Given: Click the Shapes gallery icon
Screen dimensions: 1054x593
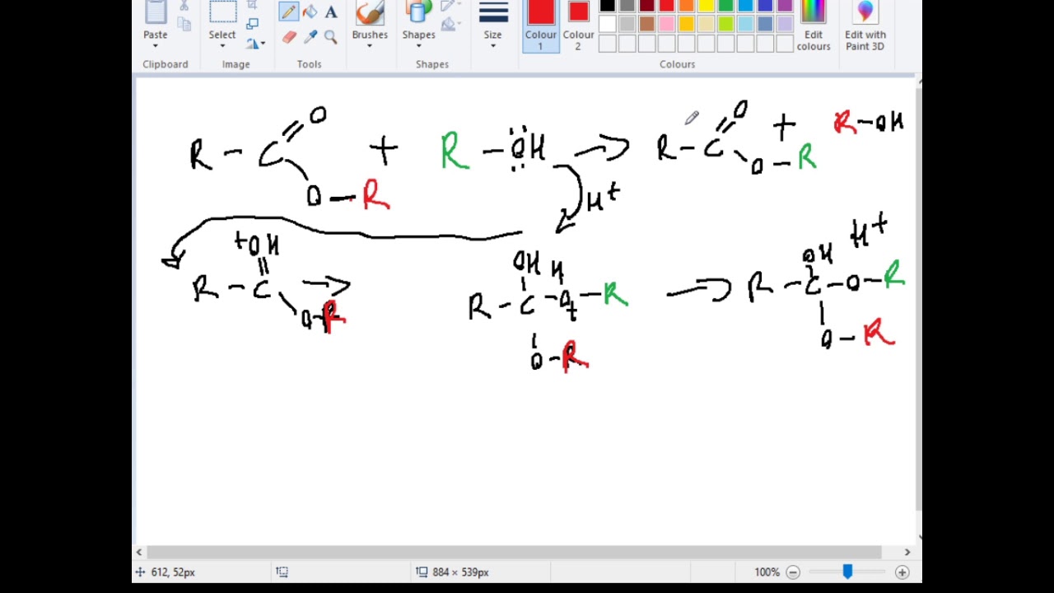Looking at the screenshot, I should 418,12.
